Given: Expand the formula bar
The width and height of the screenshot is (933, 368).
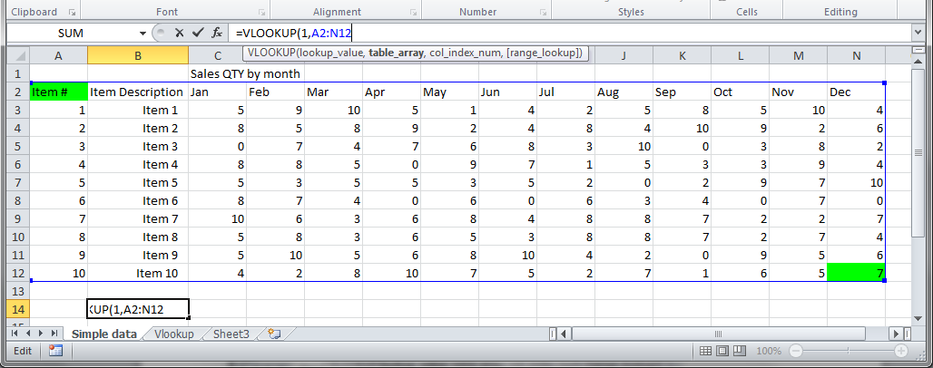Looking at the screenshot, I should click(918, 33).
